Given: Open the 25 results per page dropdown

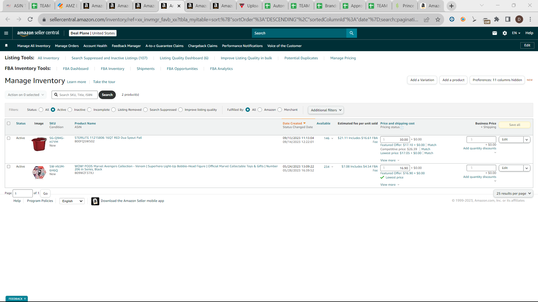Looking at the screenshot, I should [513, 194].
